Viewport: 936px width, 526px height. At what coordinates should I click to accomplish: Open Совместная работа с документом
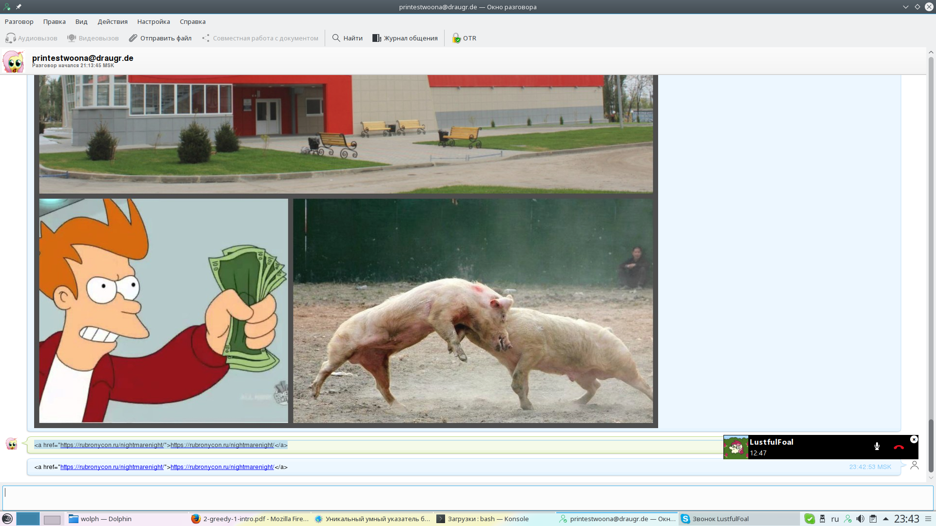coord(260,38)
